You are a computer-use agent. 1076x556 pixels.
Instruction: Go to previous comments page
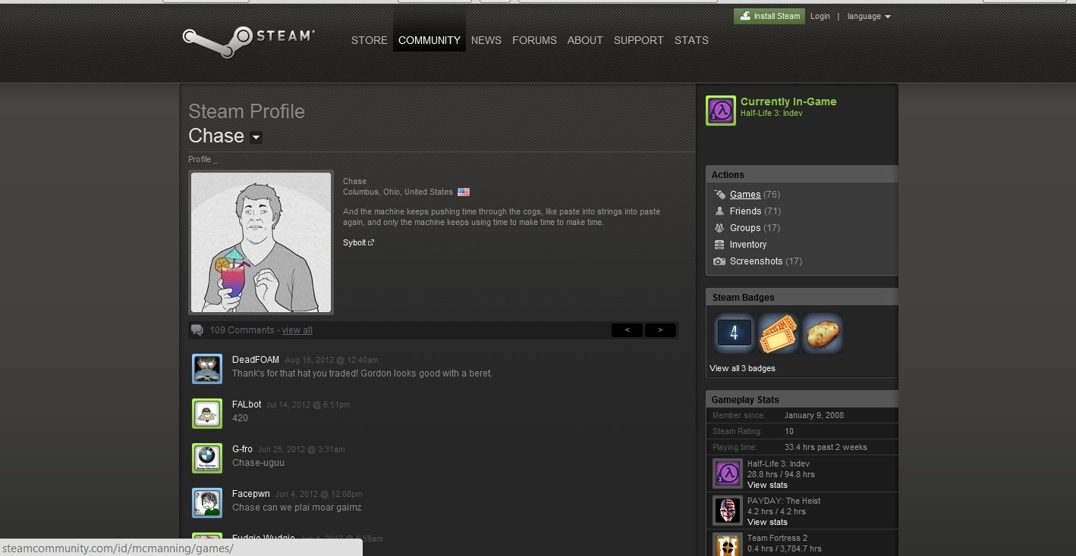[627, 330]
